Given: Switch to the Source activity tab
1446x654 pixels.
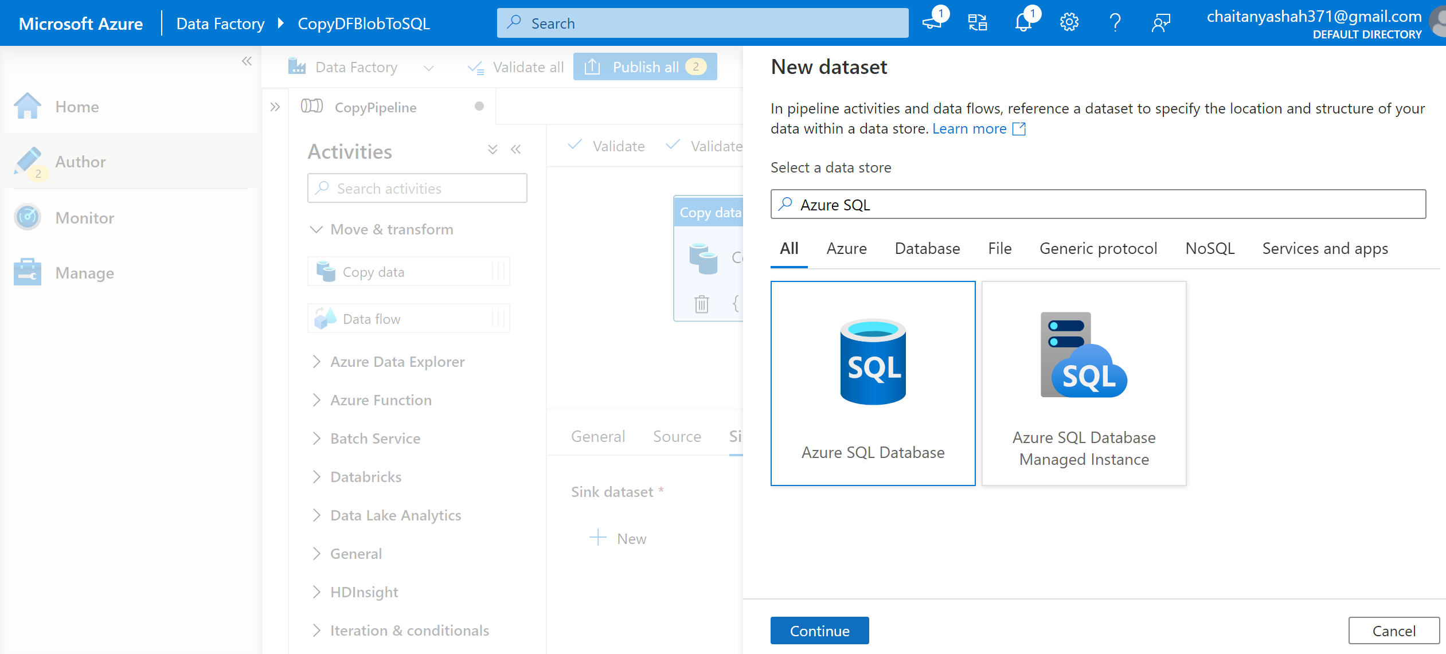Looking at the screenshot, I should [x=677, y=436].
